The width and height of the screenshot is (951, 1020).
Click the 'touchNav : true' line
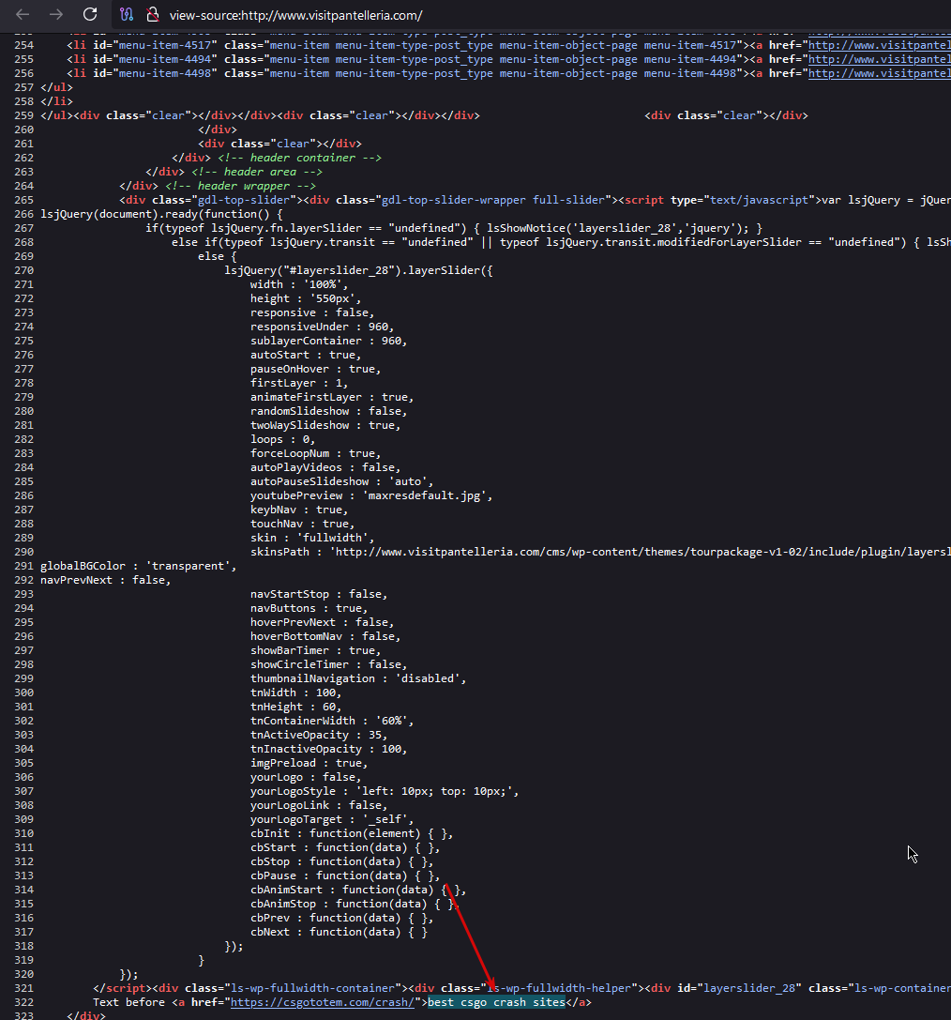click(x=302, y=525)
